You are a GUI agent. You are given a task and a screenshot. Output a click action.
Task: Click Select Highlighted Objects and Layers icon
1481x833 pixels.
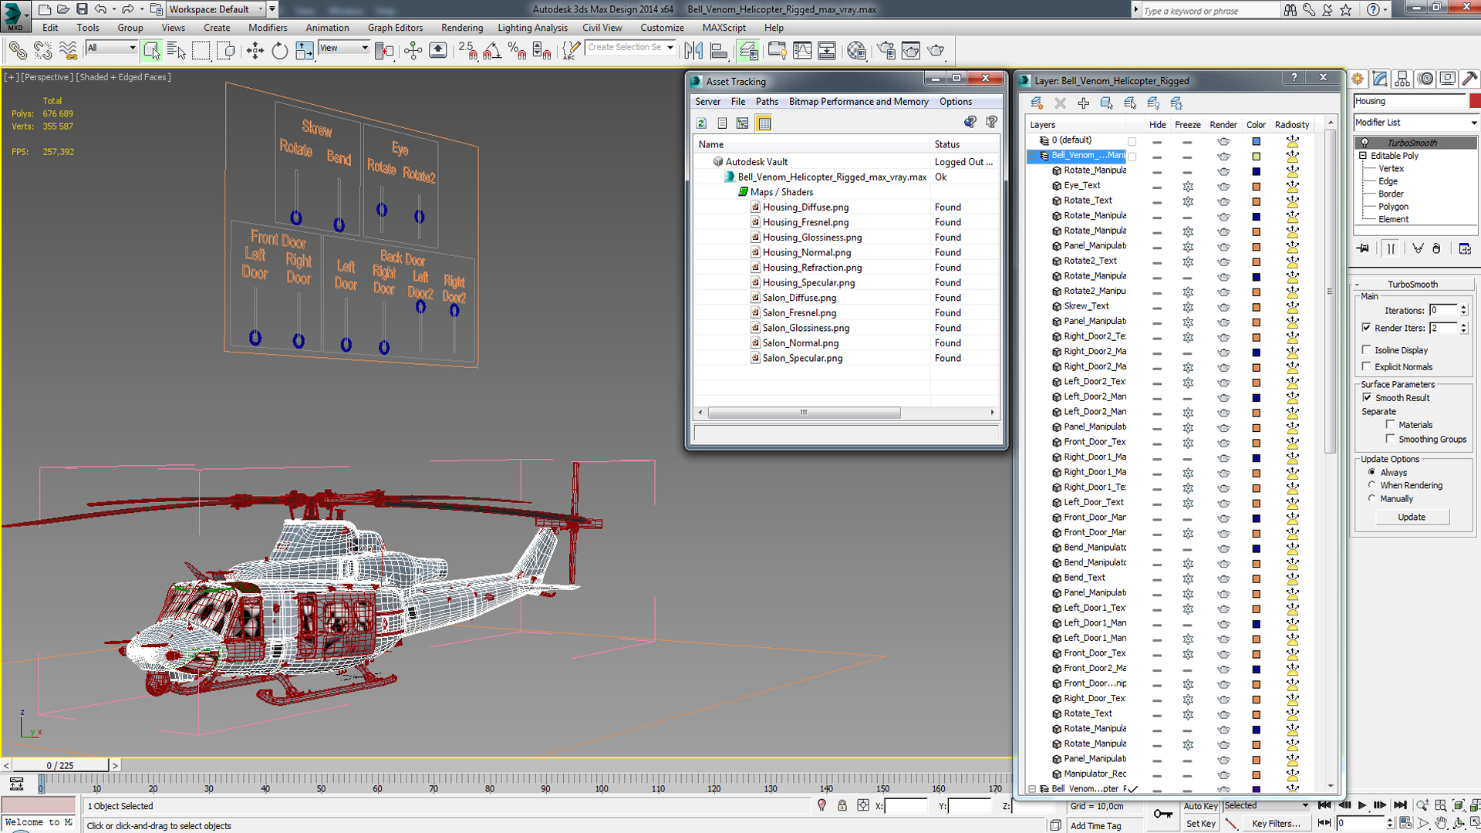coord(1107,103)
